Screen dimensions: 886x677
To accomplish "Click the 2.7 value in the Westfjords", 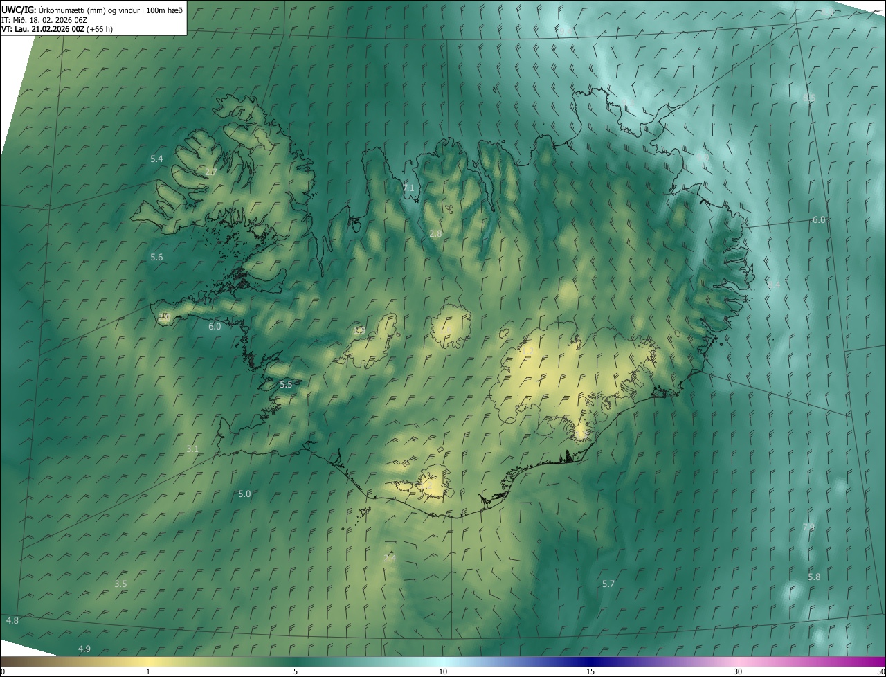I will (211, 172).
